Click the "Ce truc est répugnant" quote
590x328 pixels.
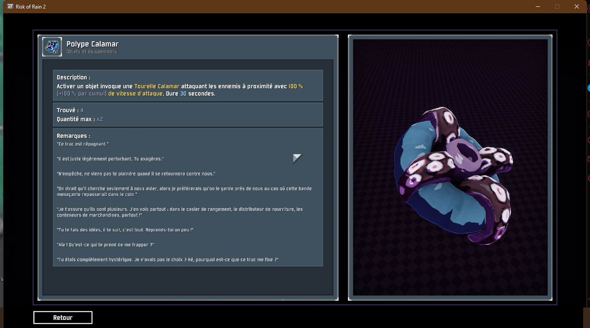[82, 144]
